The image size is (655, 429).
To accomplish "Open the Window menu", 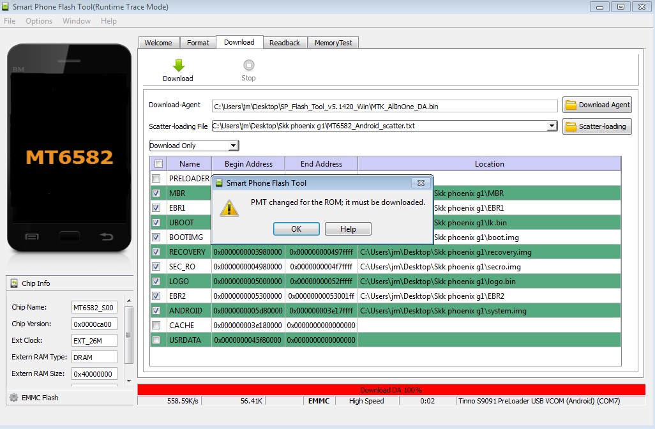I will [77, 21].
